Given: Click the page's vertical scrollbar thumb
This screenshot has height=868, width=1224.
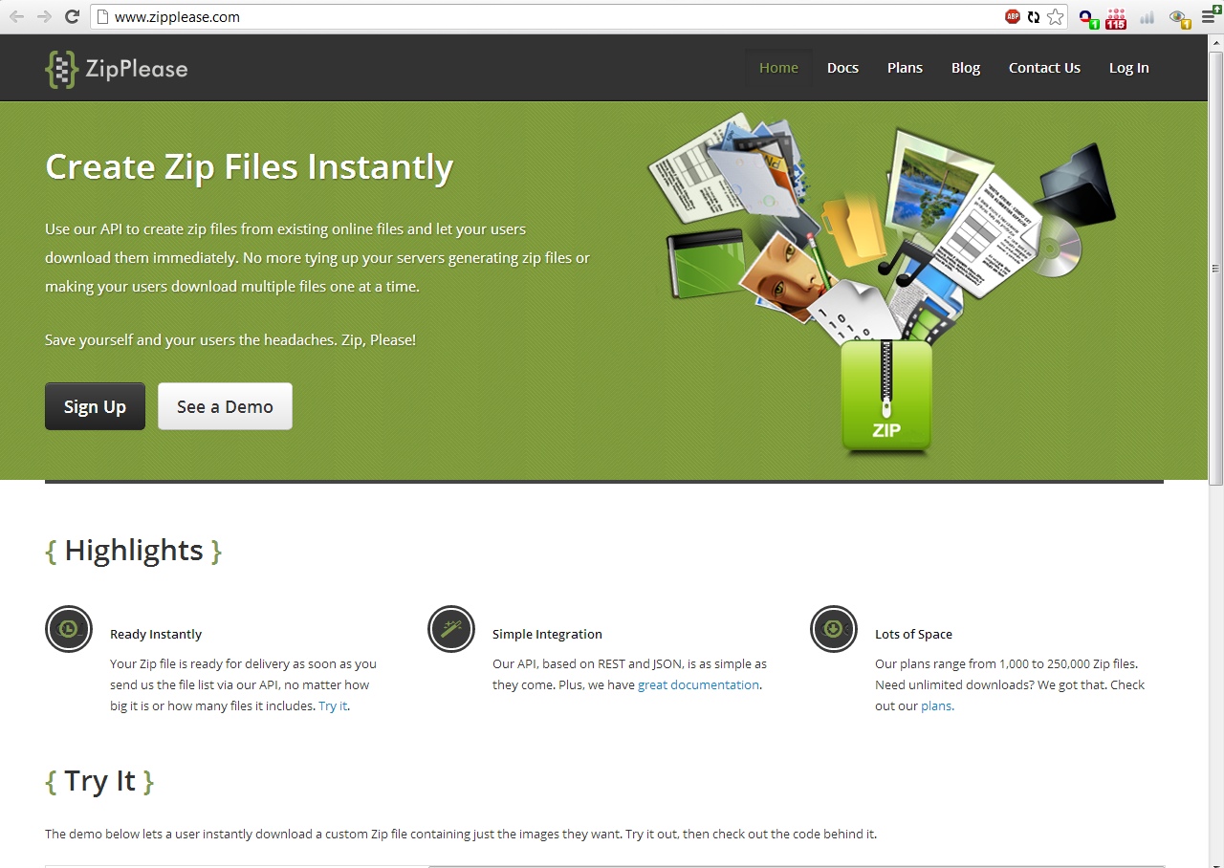Looking at the screenshot, I should (x=1215, y=268).
